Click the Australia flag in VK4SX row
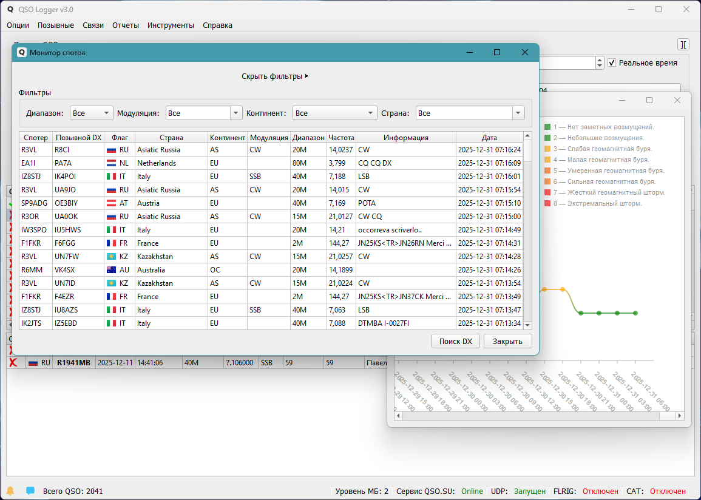701x500 pixels. [111, 270]
